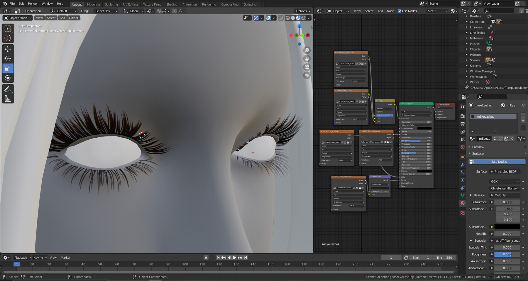Choose the Select Box tool in the toolbar
Viewport: 528px width, 281px height.
click(x=8, y=28)
